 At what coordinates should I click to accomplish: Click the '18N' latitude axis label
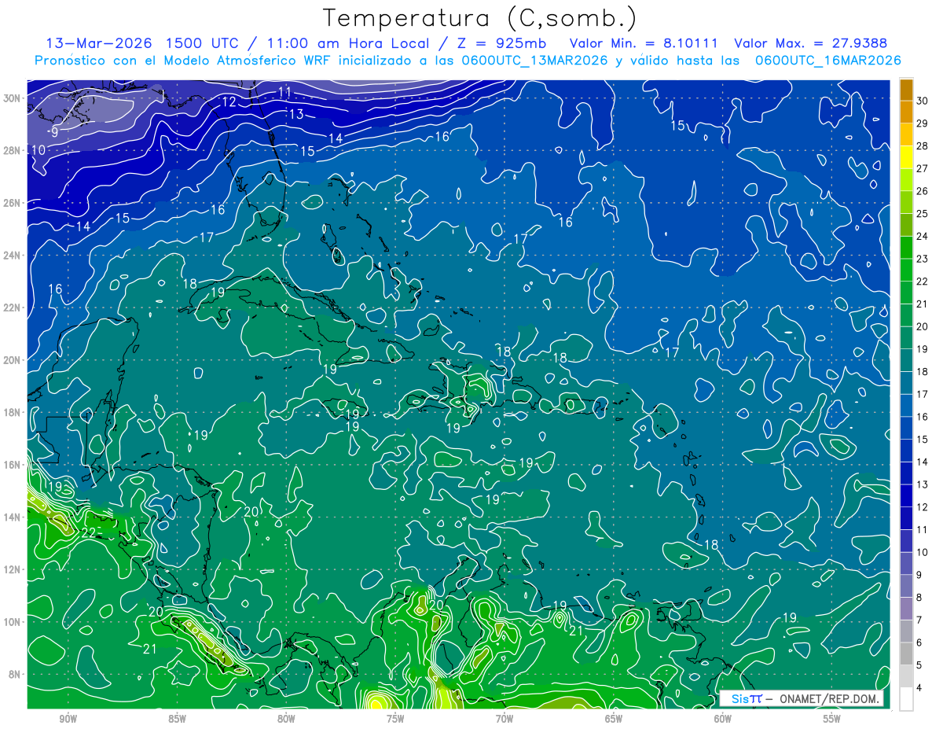click(x=12, y=412)
